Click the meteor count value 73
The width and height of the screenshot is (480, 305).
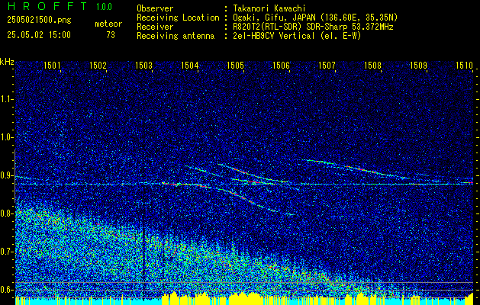click(111, 35)
